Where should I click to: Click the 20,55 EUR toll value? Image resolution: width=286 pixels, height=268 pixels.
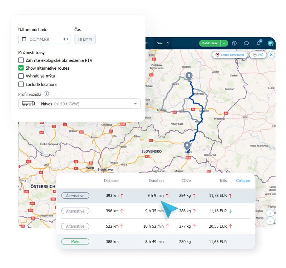point(218,226)
